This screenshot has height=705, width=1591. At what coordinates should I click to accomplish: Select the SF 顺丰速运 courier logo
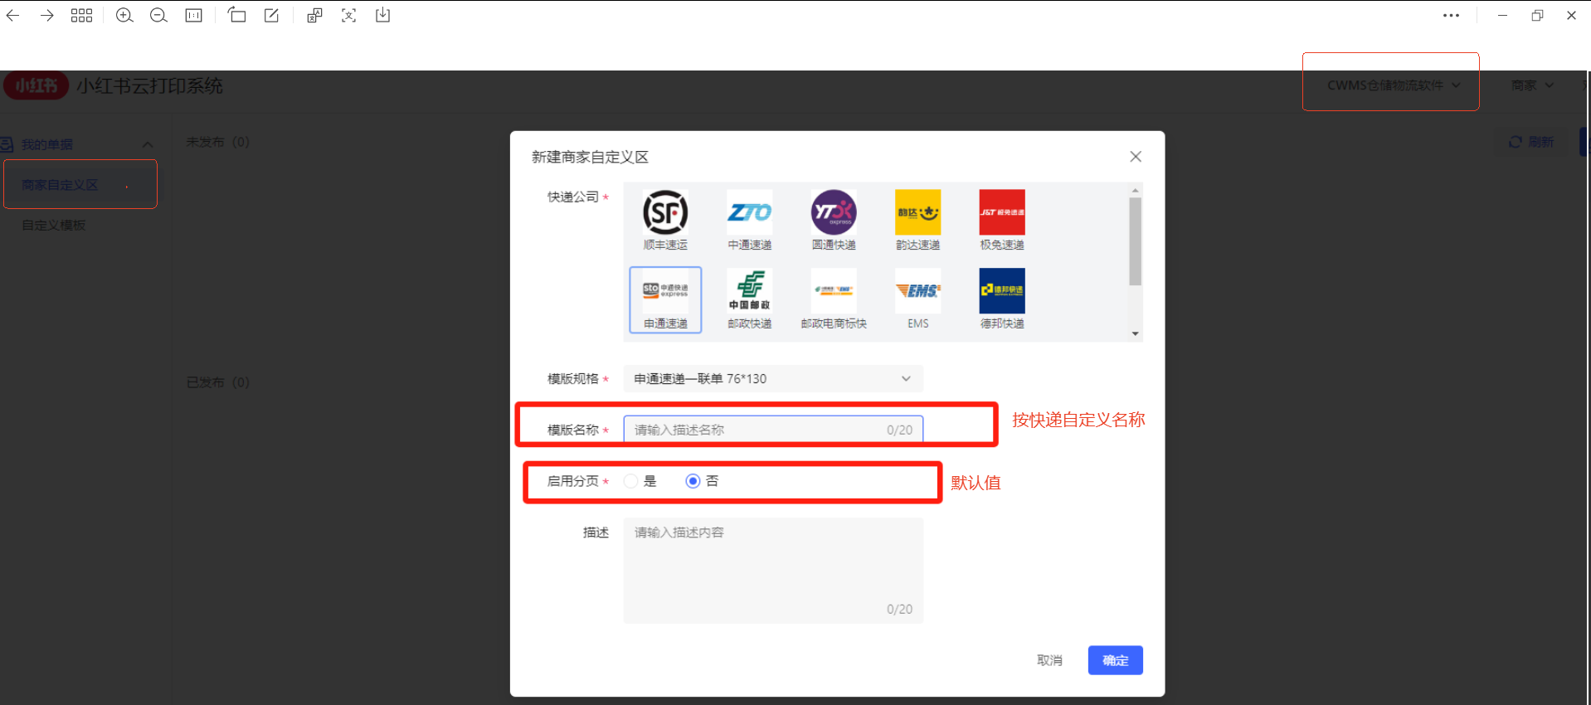coord(665,212)
